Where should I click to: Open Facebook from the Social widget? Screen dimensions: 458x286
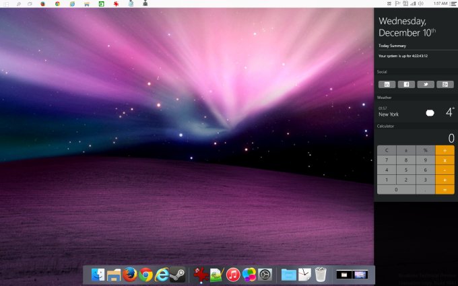(x=406, y=84)
